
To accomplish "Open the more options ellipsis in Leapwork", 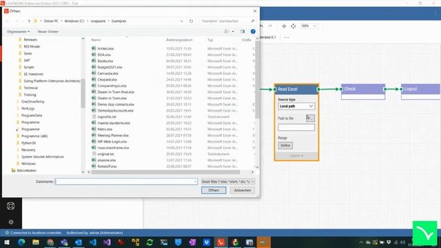I will pyautogui.click(x=287, y=37).
